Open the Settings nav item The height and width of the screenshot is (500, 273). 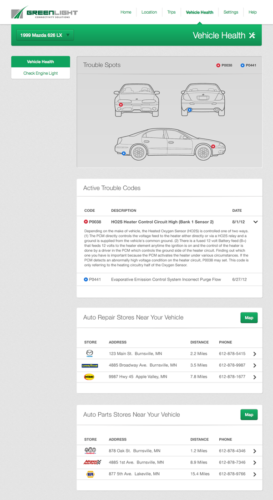231,12
